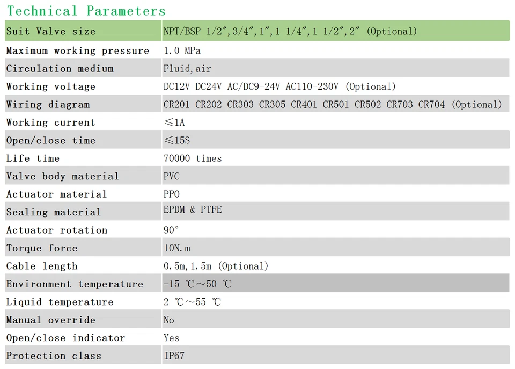Select the "EPDM & PTFE" sealing value

coord(193,210)
